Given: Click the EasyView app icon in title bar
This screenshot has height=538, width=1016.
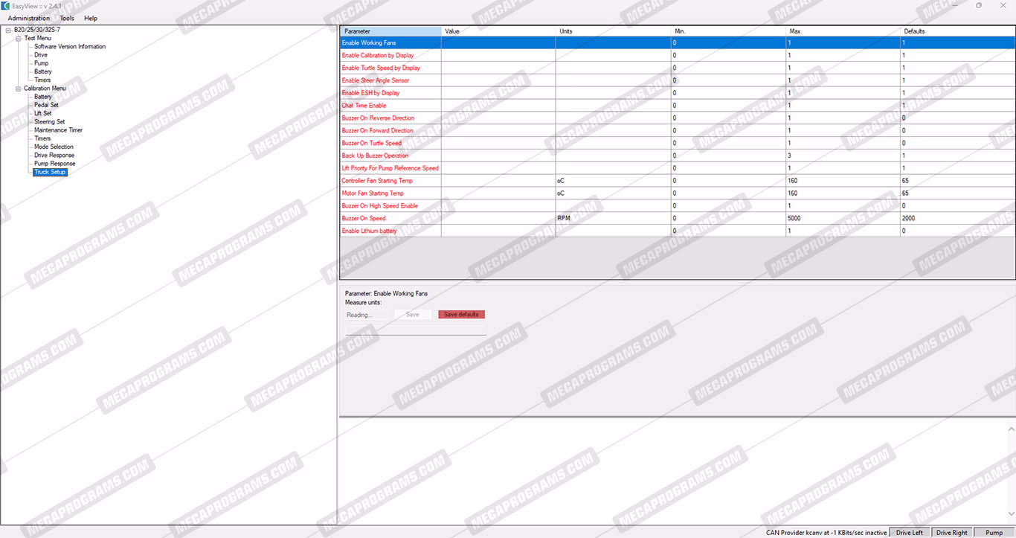Looking at the screenshot, I should point(6,5).
